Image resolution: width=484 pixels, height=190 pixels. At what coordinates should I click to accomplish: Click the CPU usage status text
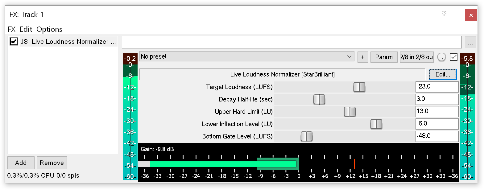[43, 176]
